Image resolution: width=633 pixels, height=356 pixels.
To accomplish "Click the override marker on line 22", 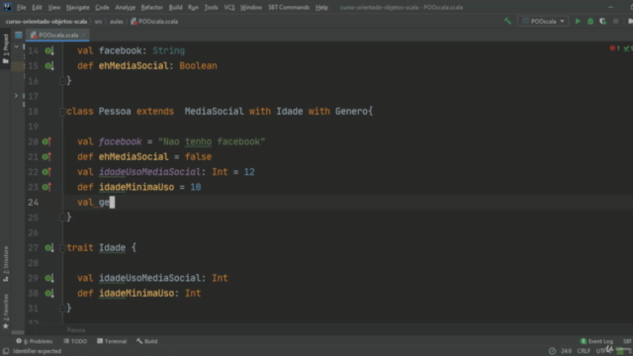I will click(46, 172).
